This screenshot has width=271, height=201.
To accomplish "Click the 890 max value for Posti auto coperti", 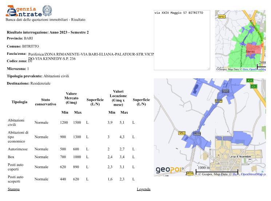I will pyautogui.click(x=76, y=167).
